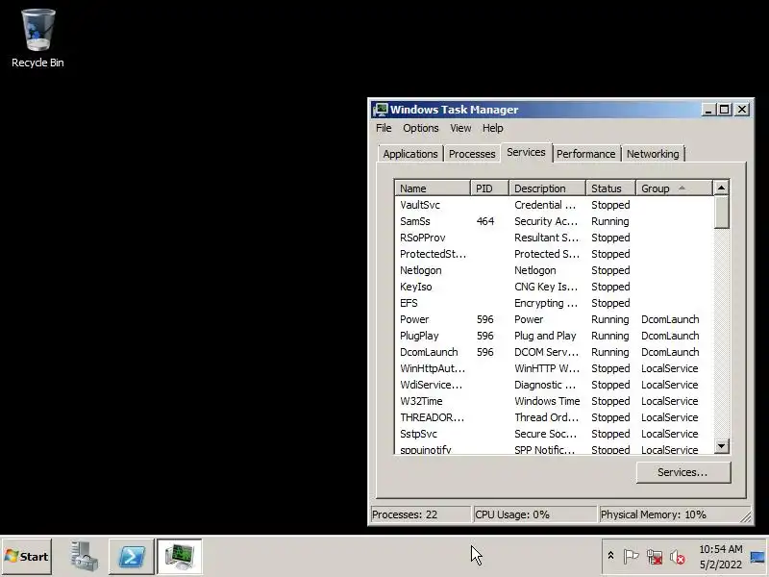
Task: Select the Task Manager taskbar button
Action: (x=180, y=557)
